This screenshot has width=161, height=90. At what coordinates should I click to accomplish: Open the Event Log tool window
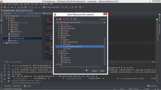click(152, 86)
